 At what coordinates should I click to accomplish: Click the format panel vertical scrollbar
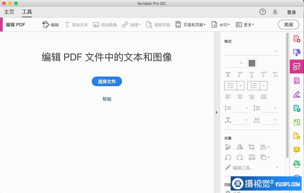pyautogui.click(x=287, y=95)
